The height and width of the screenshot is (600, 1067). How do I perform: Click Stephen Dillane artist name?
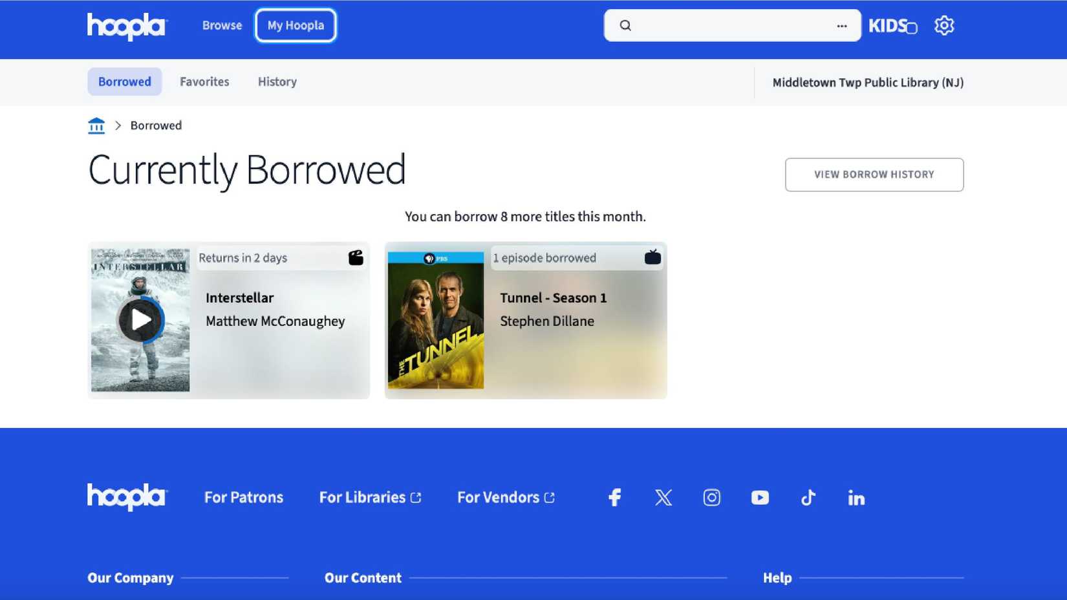[x=547, y=321]
